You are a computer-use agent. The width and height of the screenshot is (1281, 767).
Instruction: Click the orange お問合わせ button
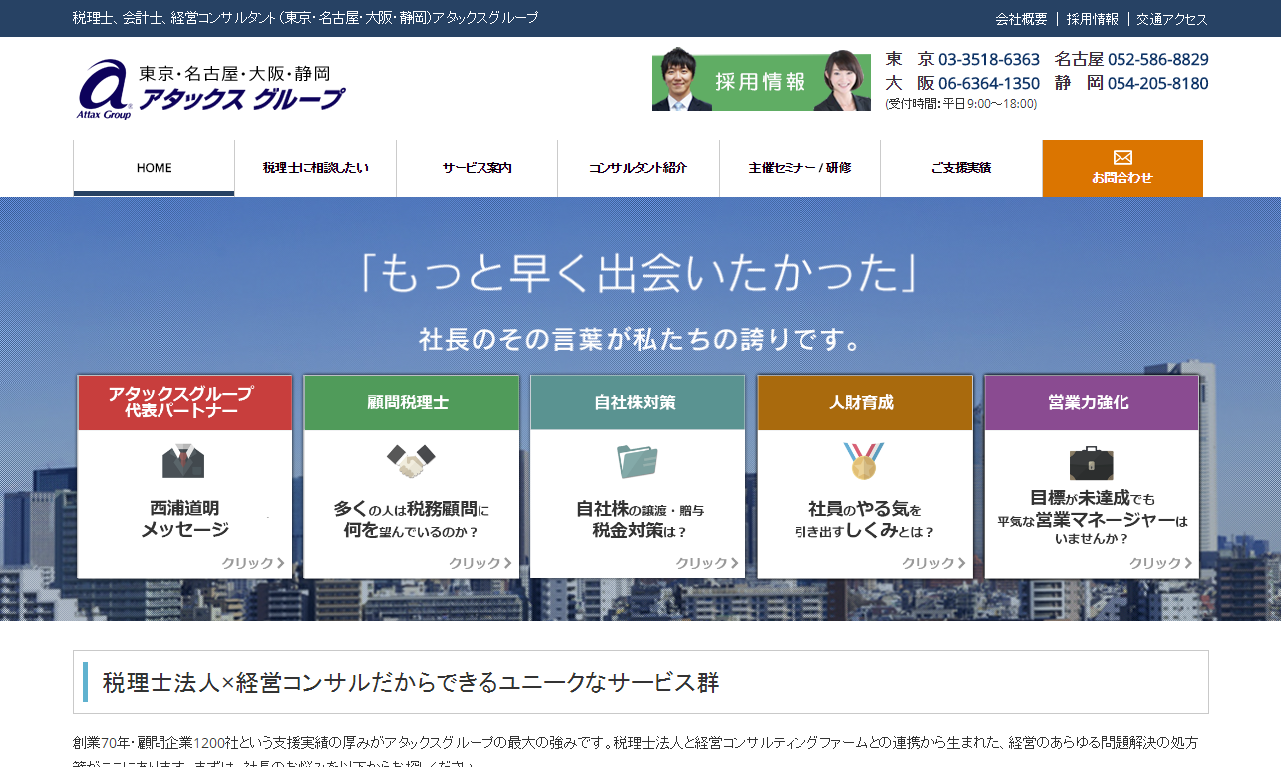[1122, 168]
